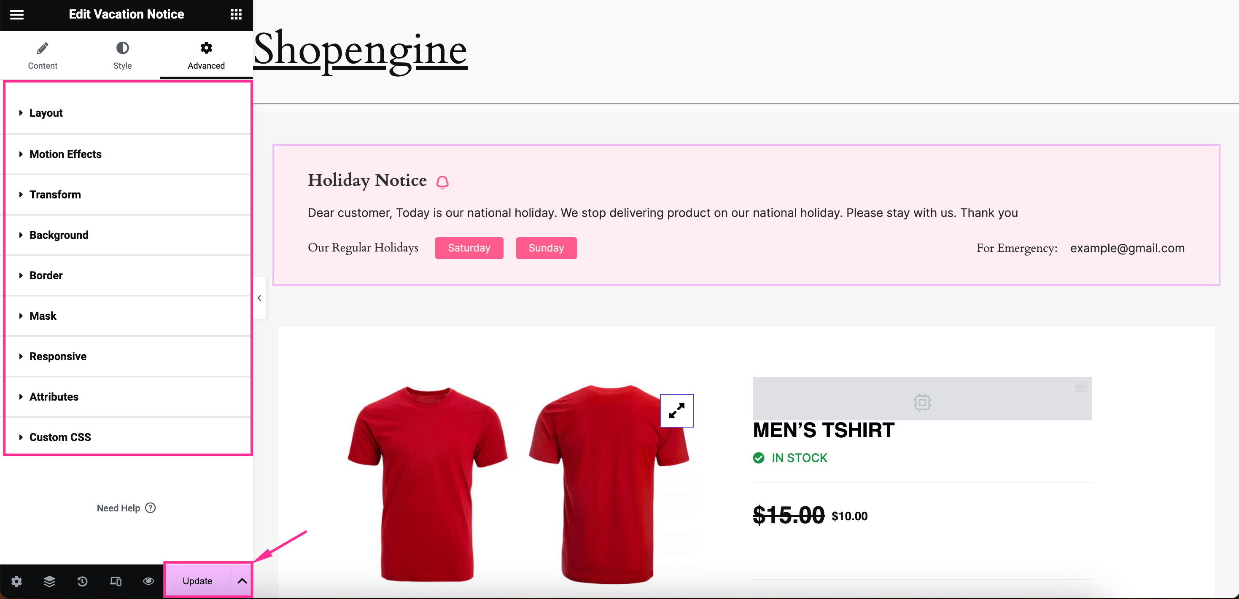The image size is (1239, 599).
Task: Click the collapse panel arrow icon
Action: 259,298
